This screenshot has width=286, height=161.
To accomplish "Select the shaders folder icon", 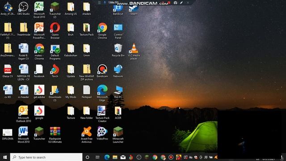I will [x=86, y=8].
